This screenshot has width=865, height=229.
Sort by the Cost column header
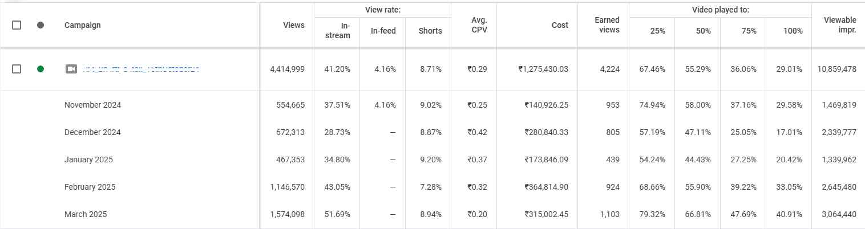560,25
